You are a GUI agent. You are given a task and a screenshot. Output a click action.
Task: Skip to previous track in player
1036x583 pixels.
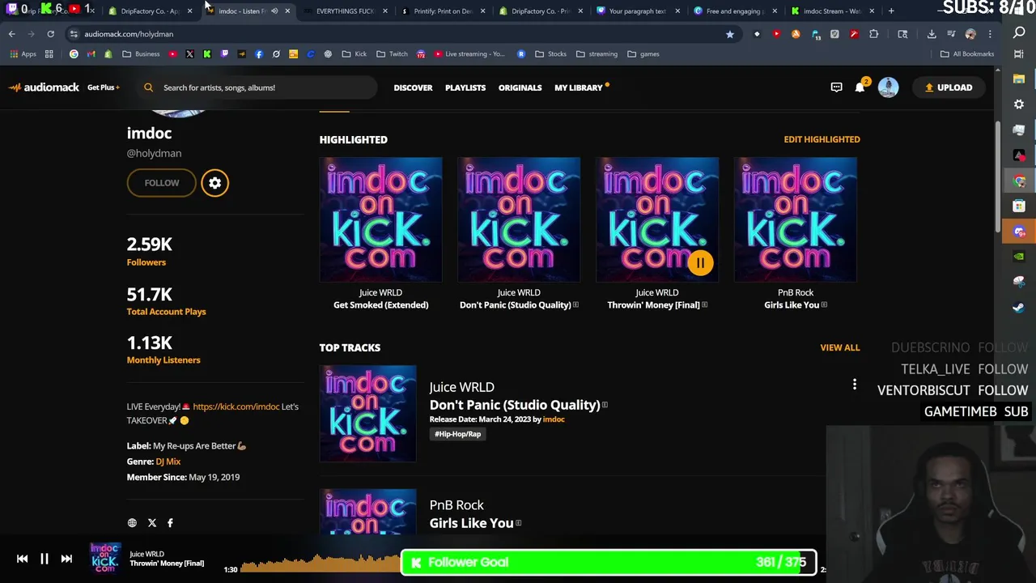click(x=22, y=559)
